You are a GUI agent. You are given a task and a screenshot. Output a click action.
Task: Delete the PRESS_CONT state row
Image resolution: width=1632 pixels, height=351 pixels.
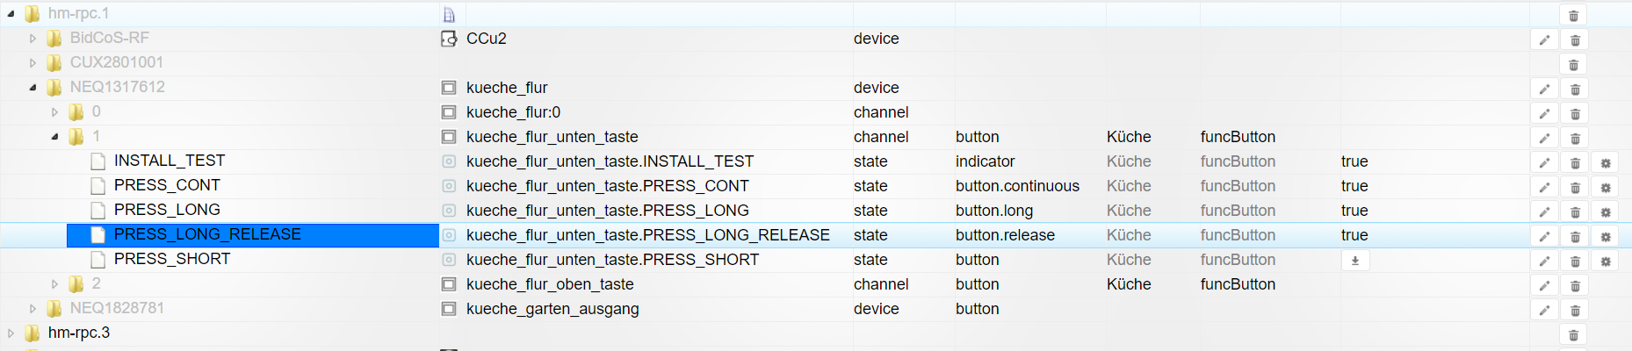click(x=1575, y=188)
